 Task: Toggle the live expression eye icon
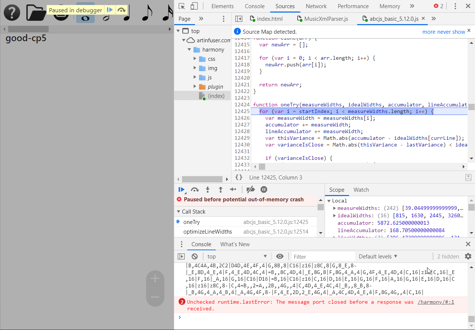pyautogui.click(x=280, y=257)
